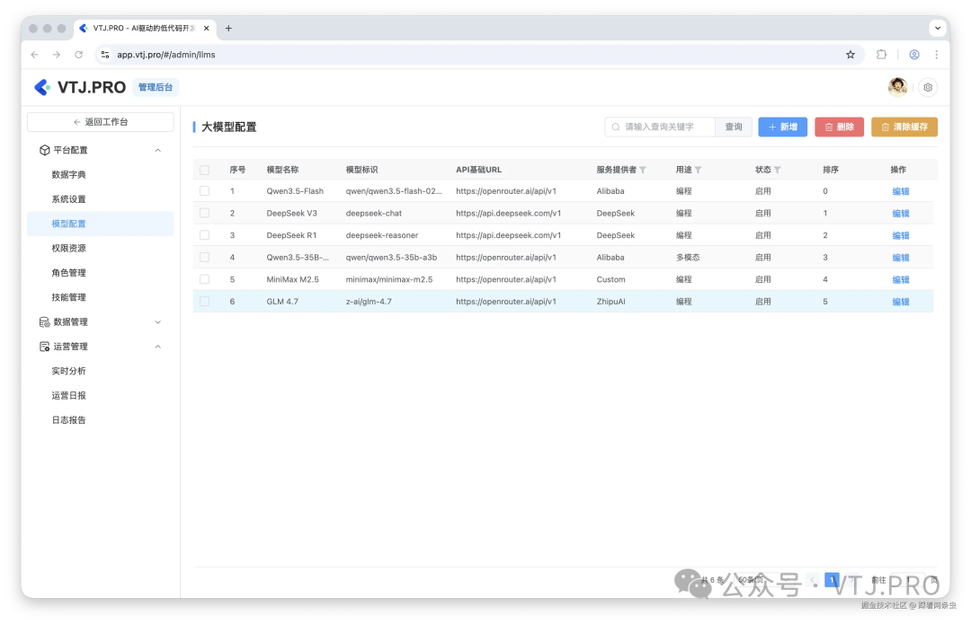The height and width of the screenshot is (624, 971).
Task: Open 数据字典 in the sidebar
Action: pyautogui.click(x=68, y=175)
